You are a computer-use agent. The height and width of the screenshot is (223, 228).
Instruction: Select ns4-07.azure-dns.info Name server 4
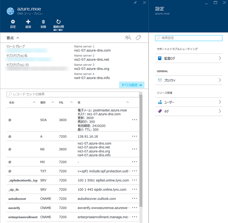[x=92, y=78]
